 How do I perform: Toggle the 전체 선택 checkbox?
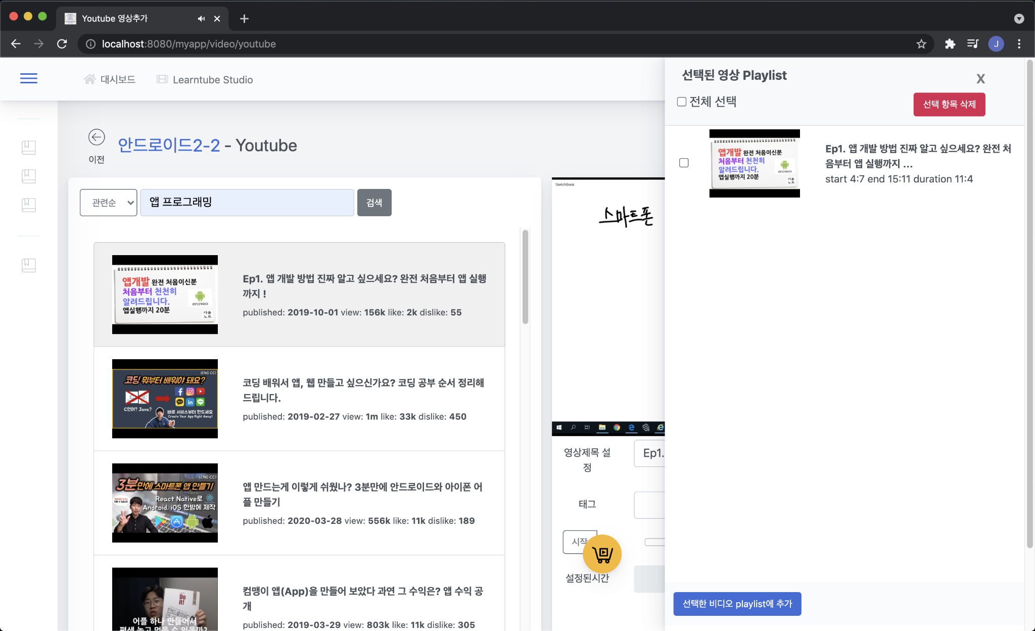pos(682,102)
